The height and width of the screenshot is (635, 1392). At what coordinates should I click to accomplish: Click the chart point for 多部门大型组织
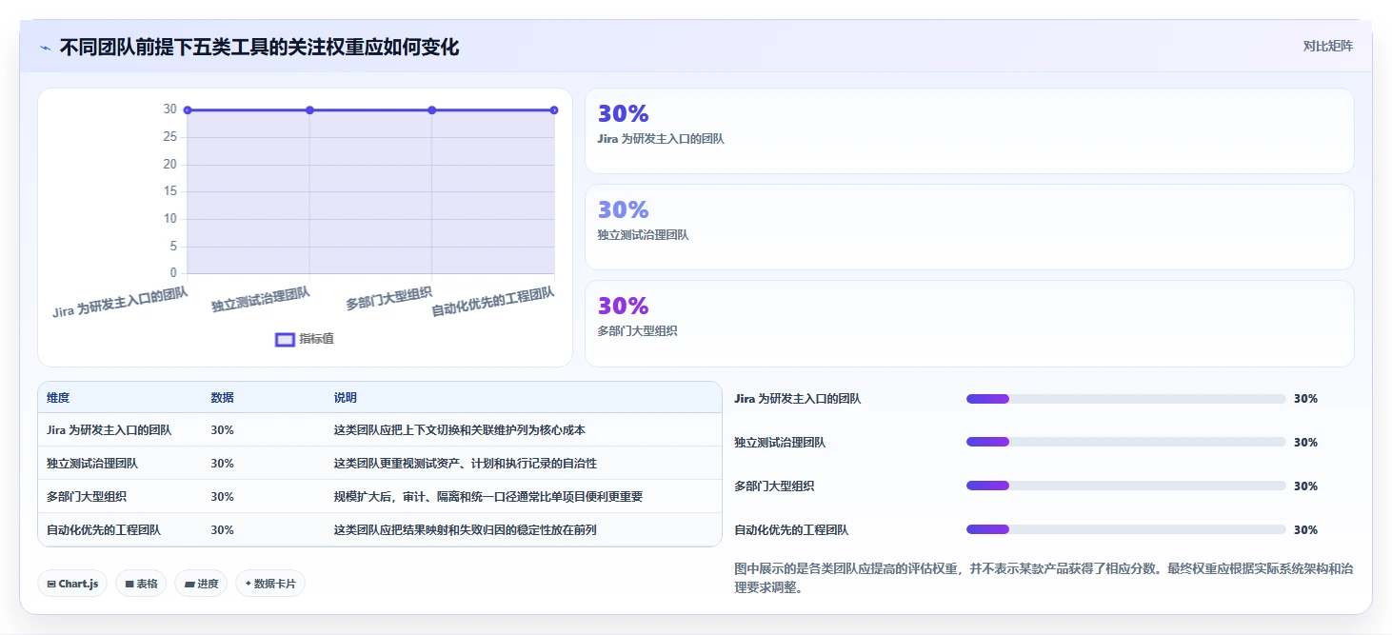coord(431,110)
